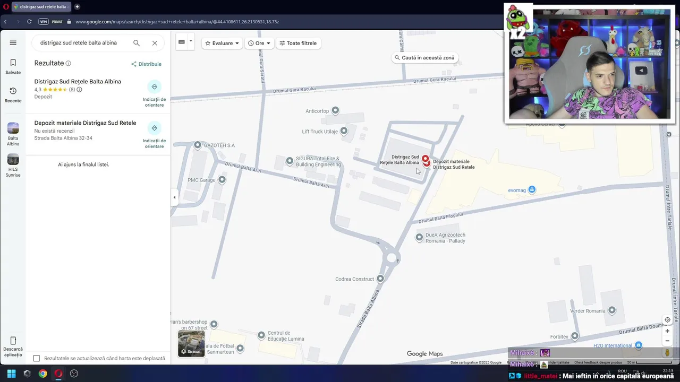Toggle the Opera VPN badge

click(44, 22)
